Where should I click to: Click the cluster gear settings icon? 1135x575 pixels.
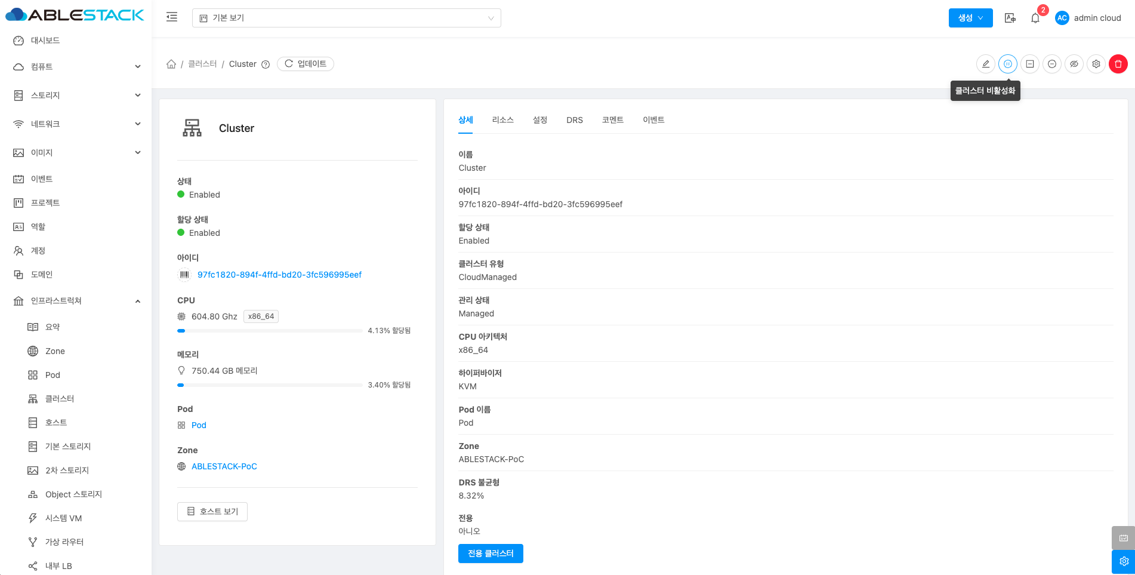pos(1096,64)
